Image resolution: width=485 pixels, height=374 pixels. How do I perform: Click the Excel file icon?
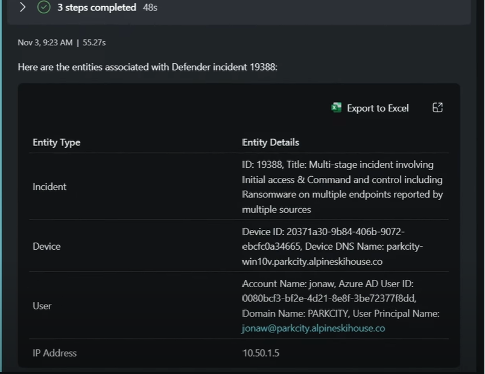click(337, 108)
